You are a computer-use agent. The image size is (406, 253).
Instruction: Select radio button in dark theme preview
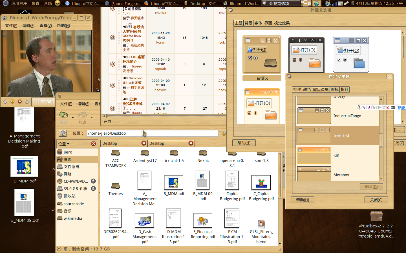[301, 60]
